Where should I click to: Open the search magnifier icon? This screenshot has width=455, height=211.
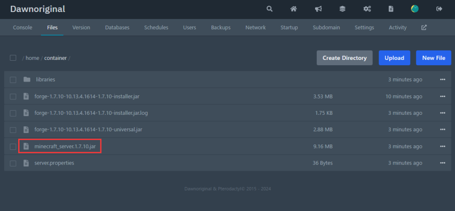pos(270,9)
